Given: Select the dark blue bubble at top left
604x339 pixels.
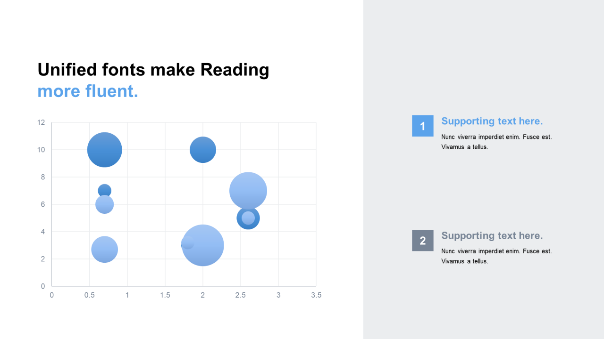Looking at the screenshot, I should pyautogui.click(x=105, y=150).
